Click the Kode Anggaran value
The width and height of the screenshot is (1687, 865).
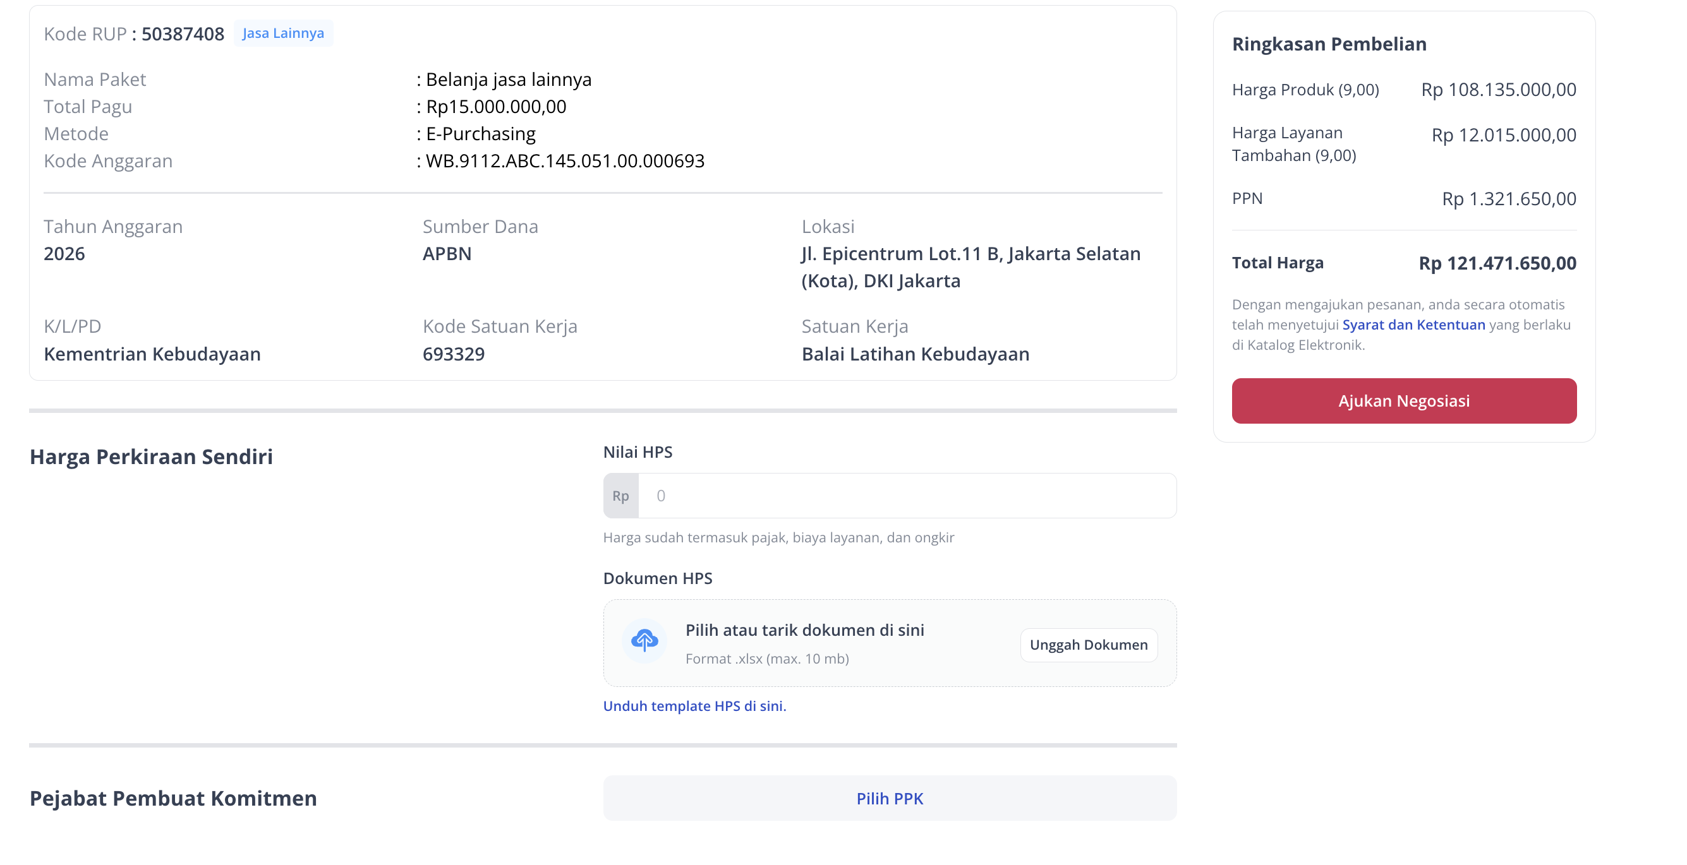[x=564, y=161]
